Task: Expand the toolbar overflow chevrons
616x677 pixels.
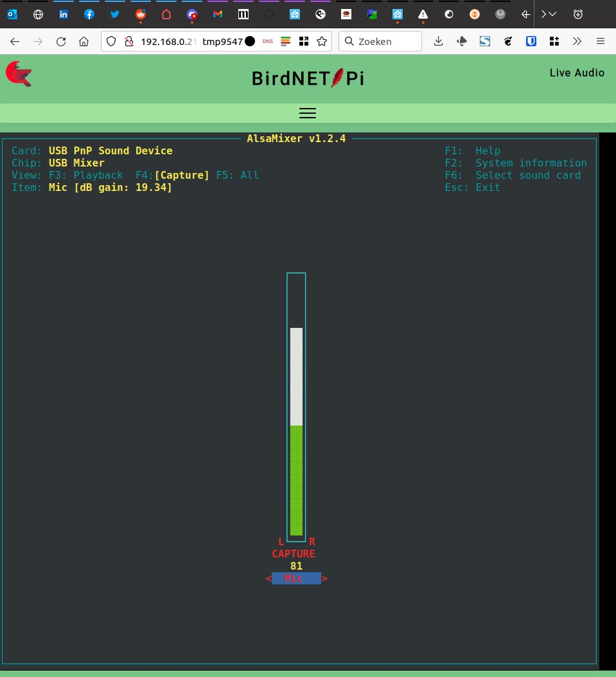Action: (x=577, y=41)
